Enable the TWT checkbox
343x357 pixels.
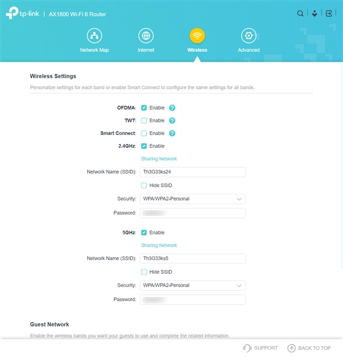(x=144, y=121)
